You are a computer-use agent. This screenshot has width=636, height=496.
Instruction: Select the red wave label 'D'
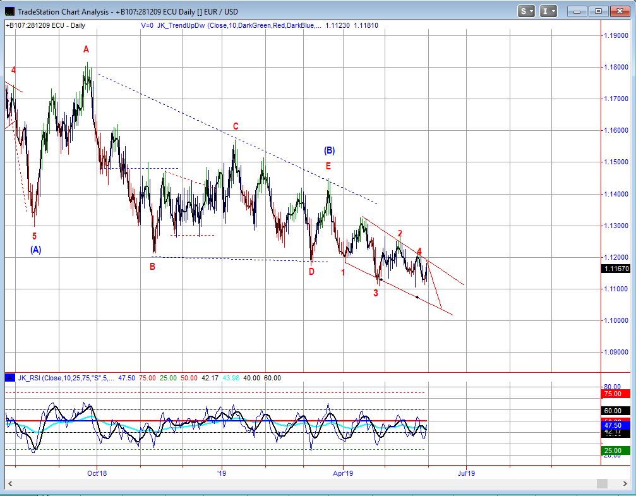coord(311,272)
